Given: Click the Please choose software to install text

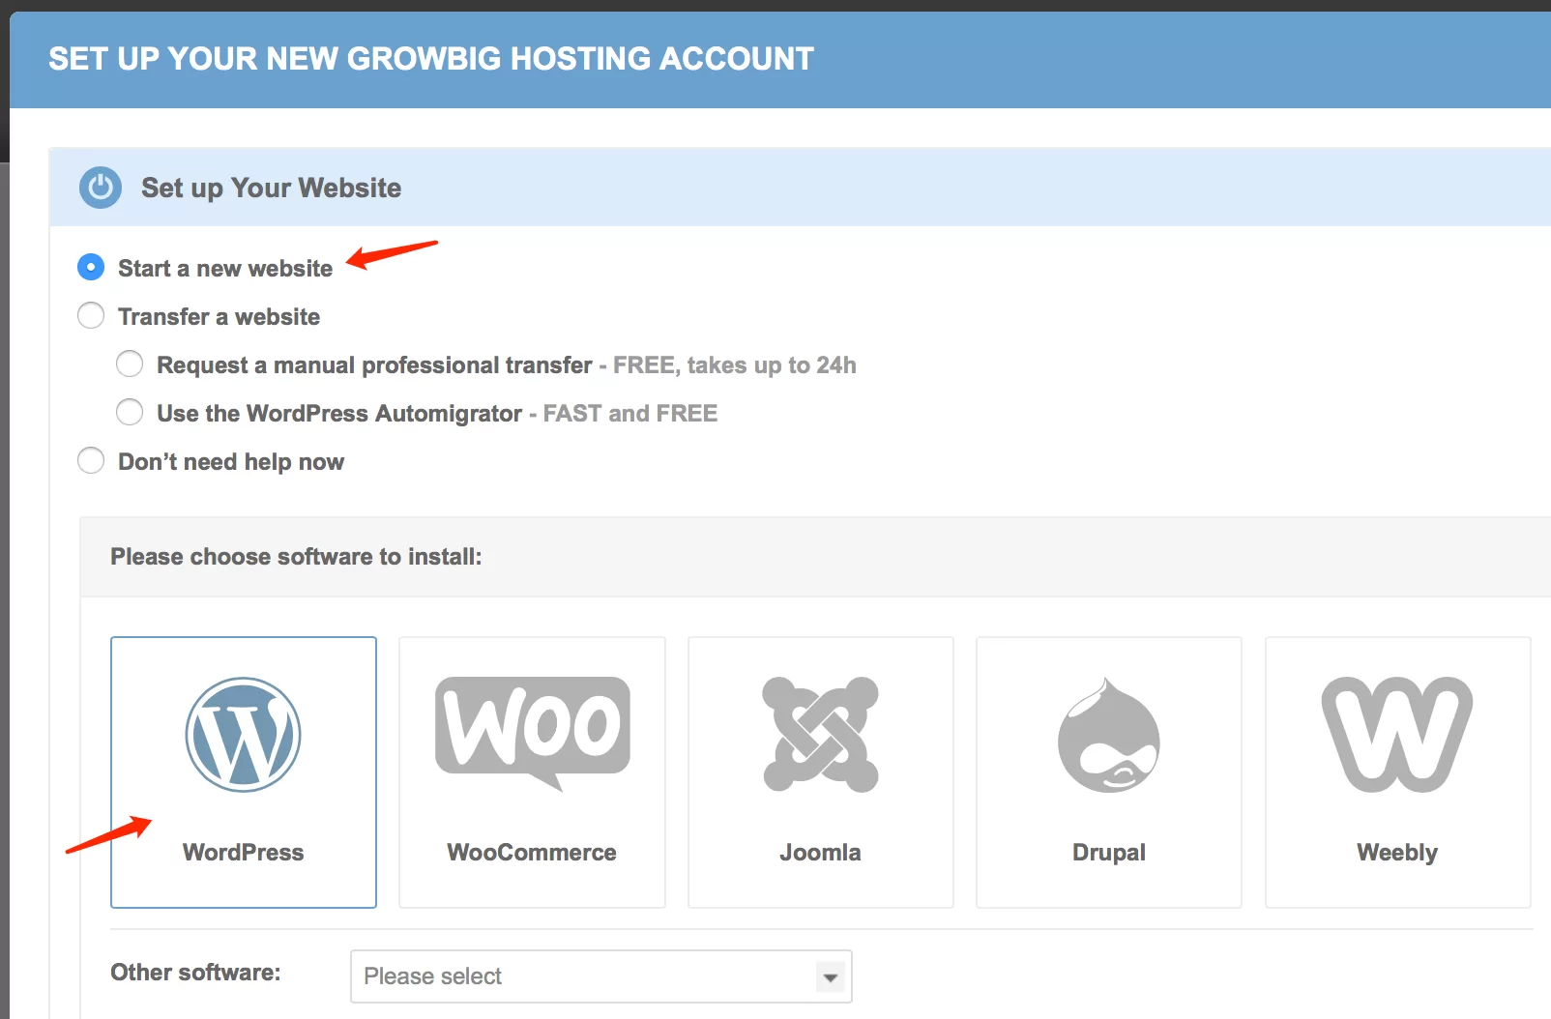Looking at the screenshot, I should pos(296,557).
